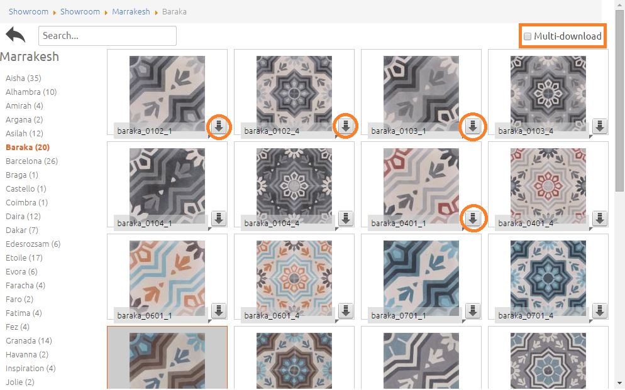Select the baraka_0401_4 tile thumbnail
This screenshot has height=390, width=625.
point(548,179)
